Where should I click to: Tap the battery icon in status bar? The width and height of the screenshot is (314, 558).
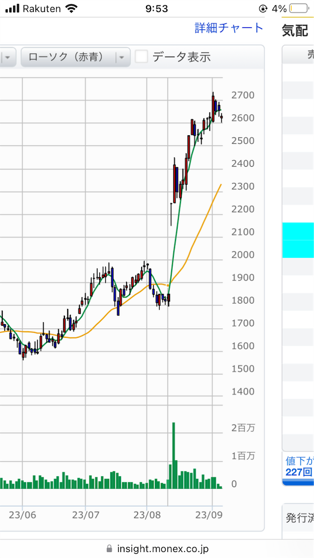tap(299, 9)
